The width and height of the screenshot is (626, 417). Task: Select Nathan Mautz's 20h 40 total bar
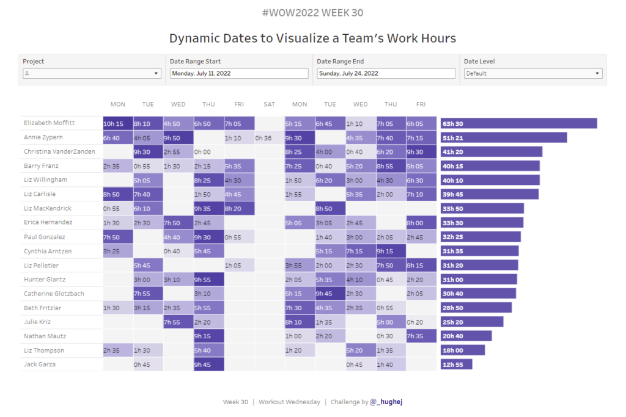(466, 336)
